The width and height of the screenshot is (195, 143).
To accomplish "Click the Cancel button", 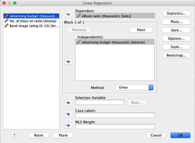I will tap(156, 135).
